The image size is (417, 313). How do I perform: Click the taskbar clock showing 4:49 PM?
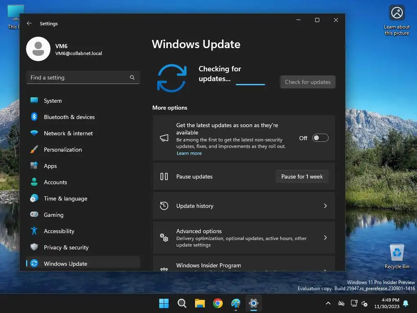[x=387, y=303]
